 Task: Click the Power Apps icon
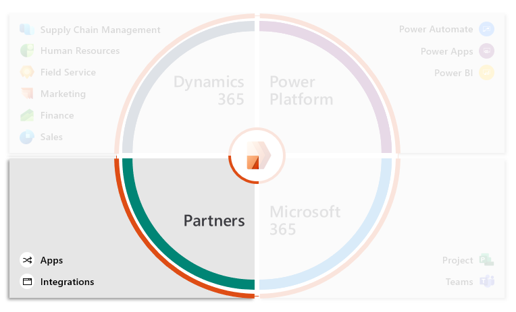tap(486, 51)
